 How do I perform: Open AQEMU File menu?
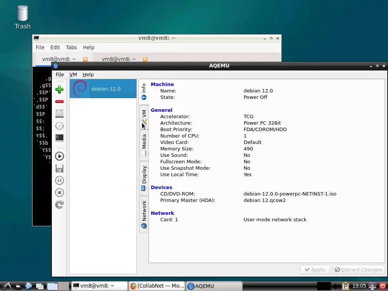(59, 75)
